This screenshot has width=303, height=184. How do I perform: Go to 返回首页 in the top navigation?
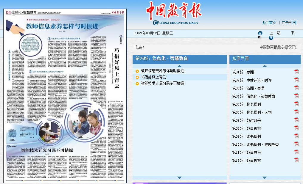point(269,23)
